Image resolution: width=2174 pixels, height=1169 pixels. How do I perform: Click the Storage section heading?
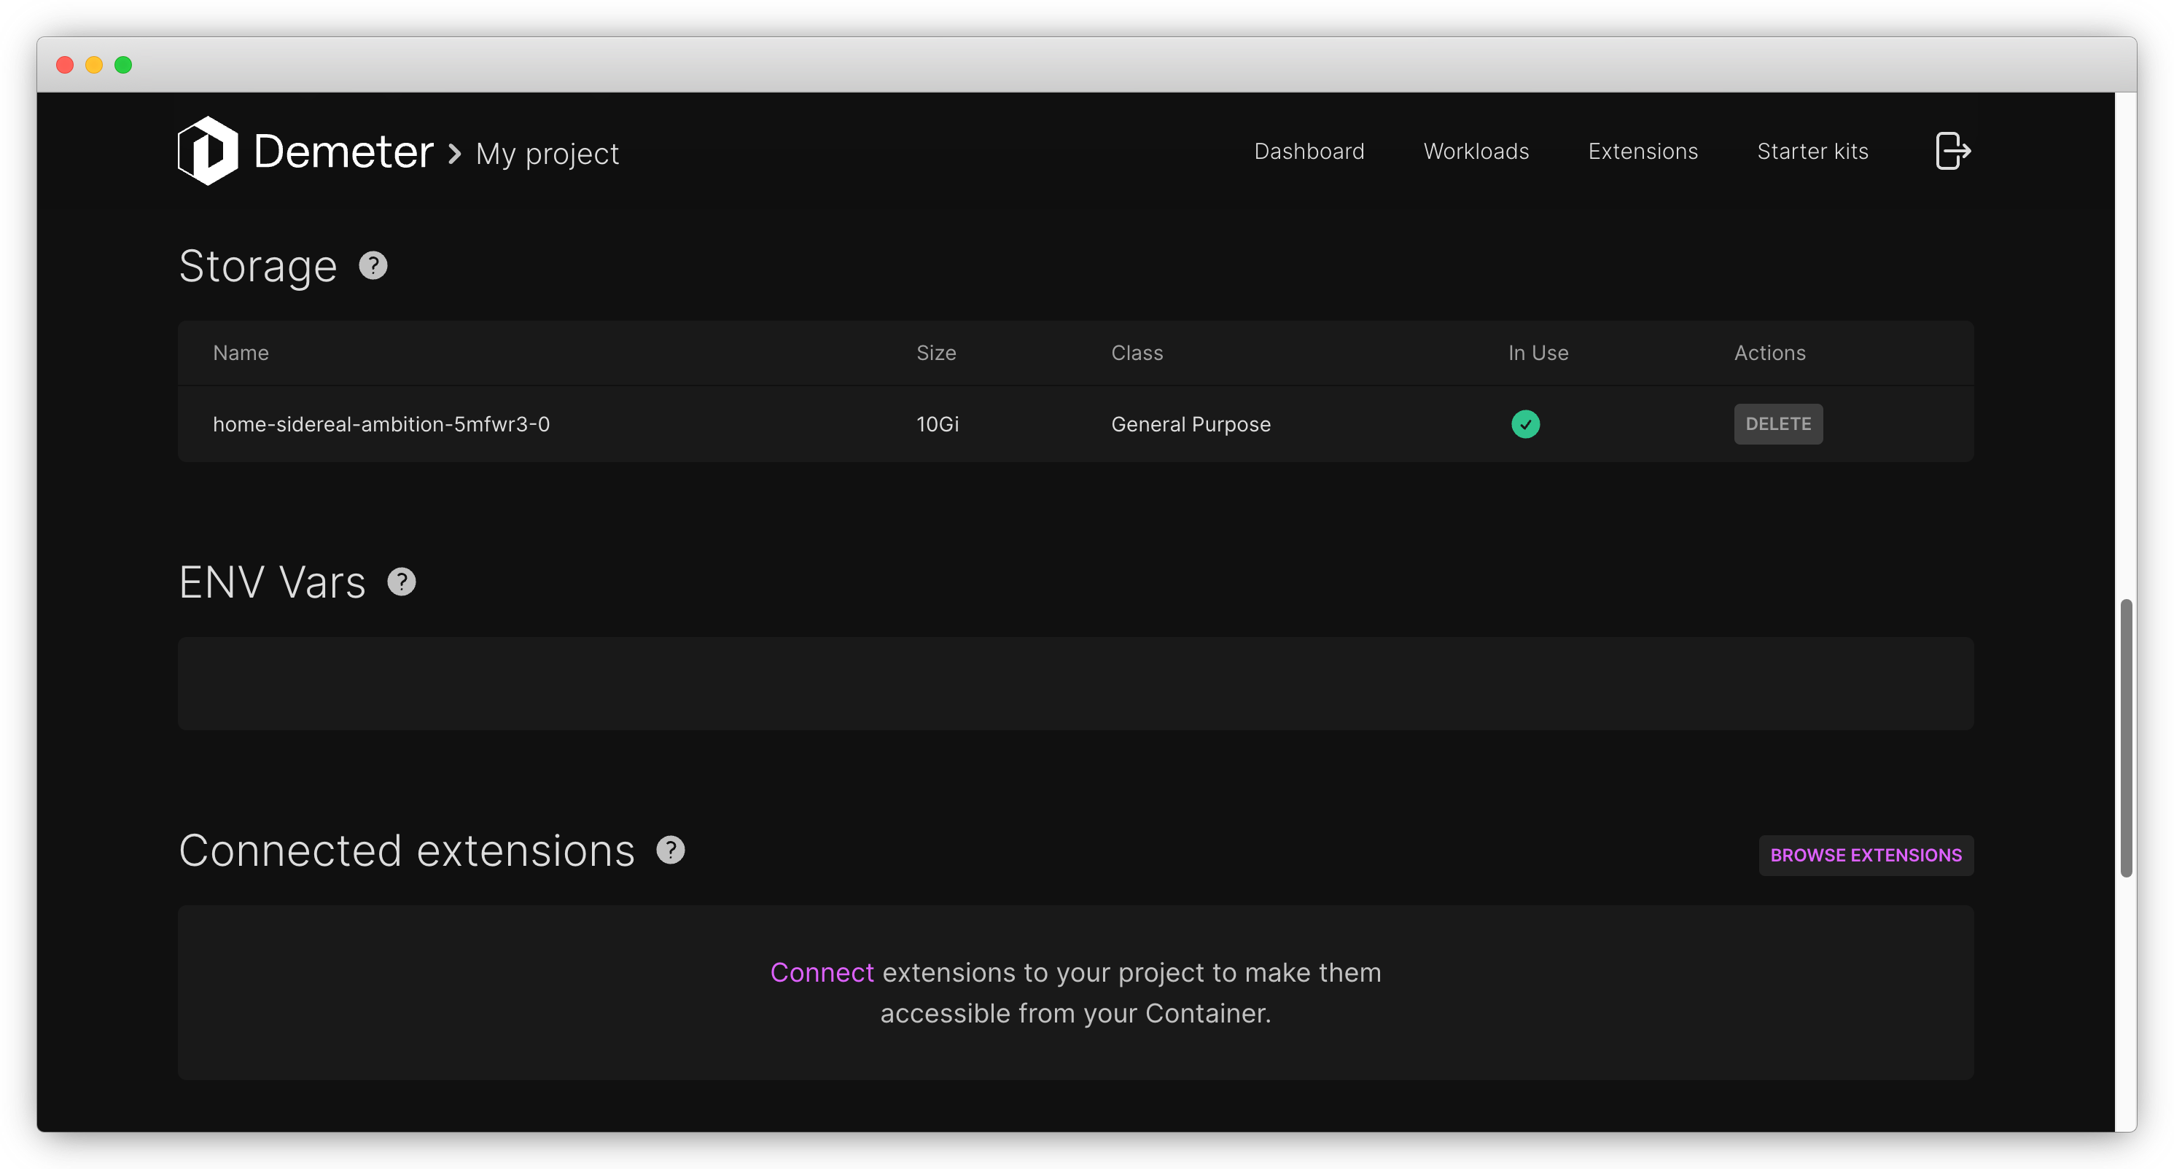[258, 267]
